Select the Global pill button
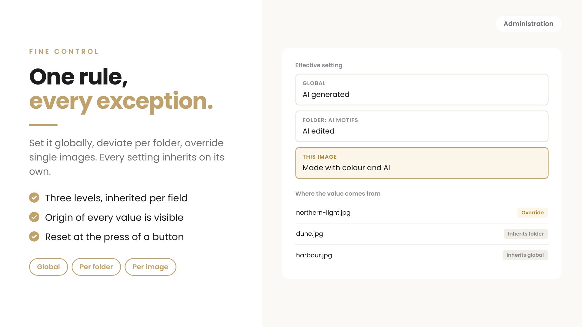The width and height of the screenshot is (582, 327). (48, 267)
